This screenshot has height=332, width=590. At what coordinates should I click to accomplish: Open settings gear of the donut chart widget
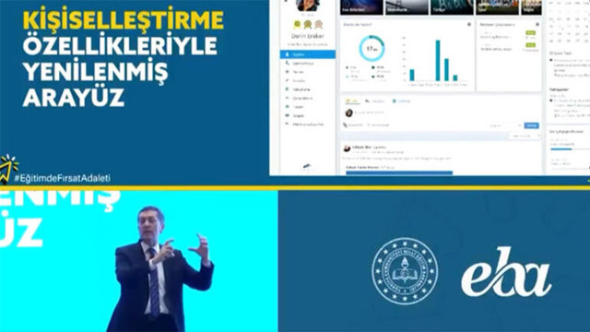469,25
